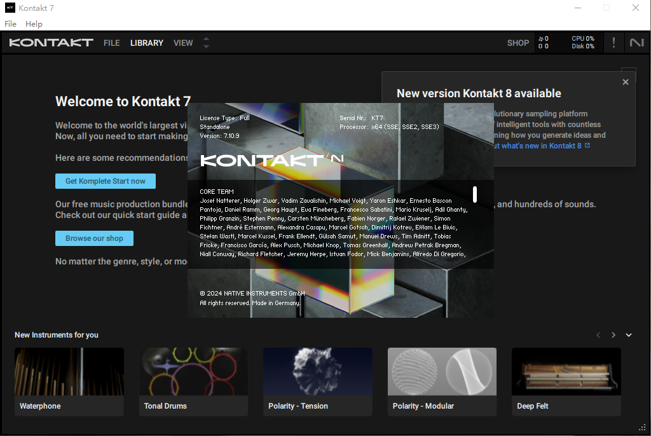Click the credits scrollbar in about dialog
The image size is (651, 436).
[474, 194]
